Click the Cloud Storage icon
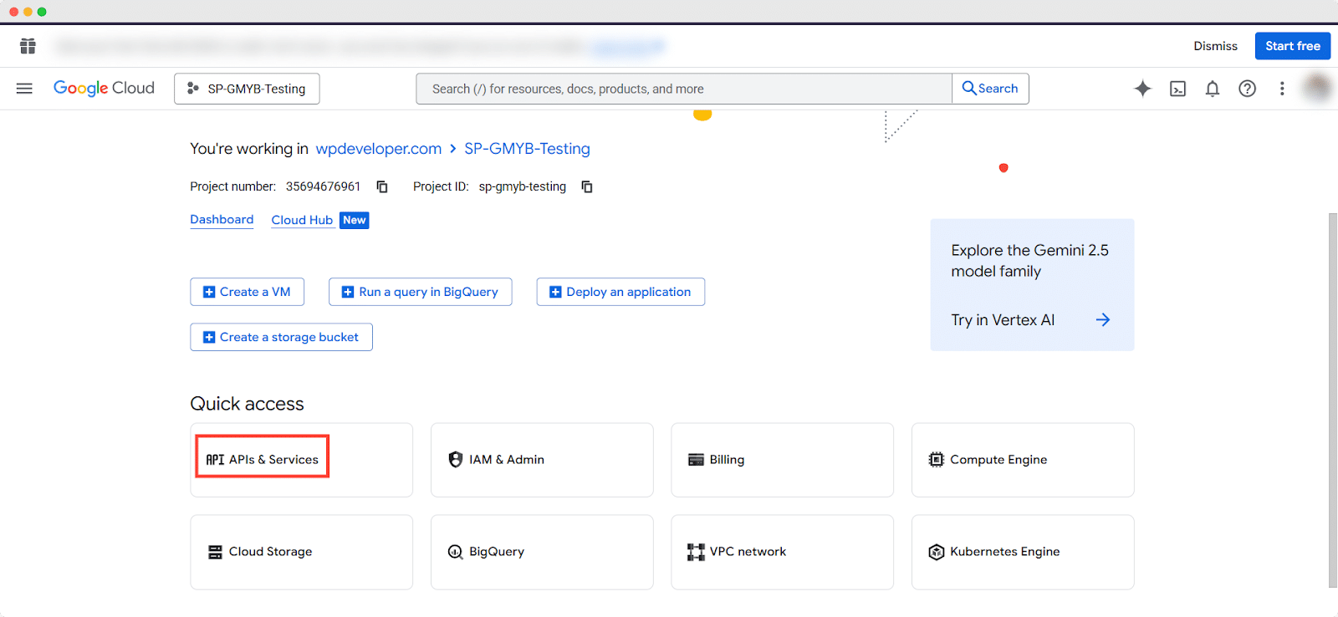 [x=215, y=552]
